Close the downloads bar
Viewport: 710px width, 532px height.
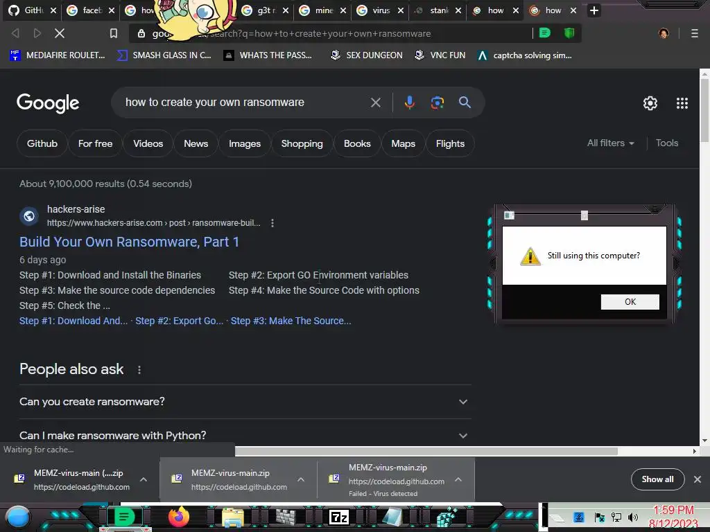(x=698, y=479)
